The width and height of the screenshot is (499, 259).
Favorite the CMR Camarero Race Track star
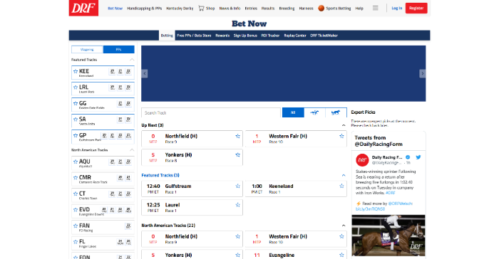pos(76,177)
